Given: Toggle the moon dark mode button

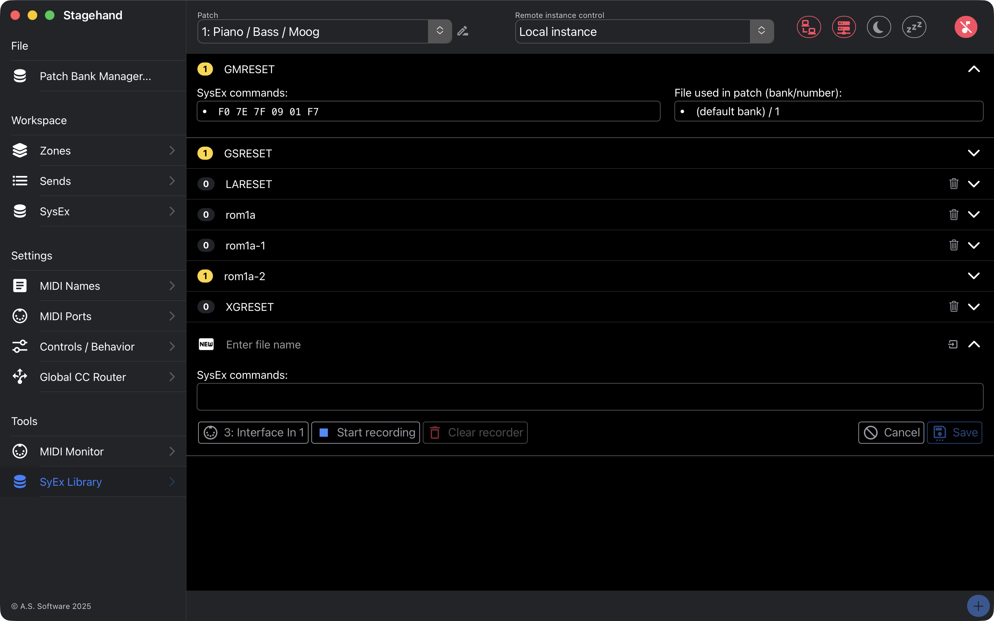Looking at the screenshot, I should coord(879,27).
